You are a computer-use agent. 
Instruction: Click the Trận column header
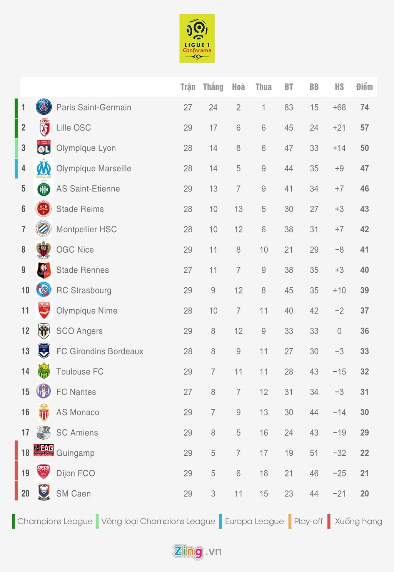click(x=188, y=87)
